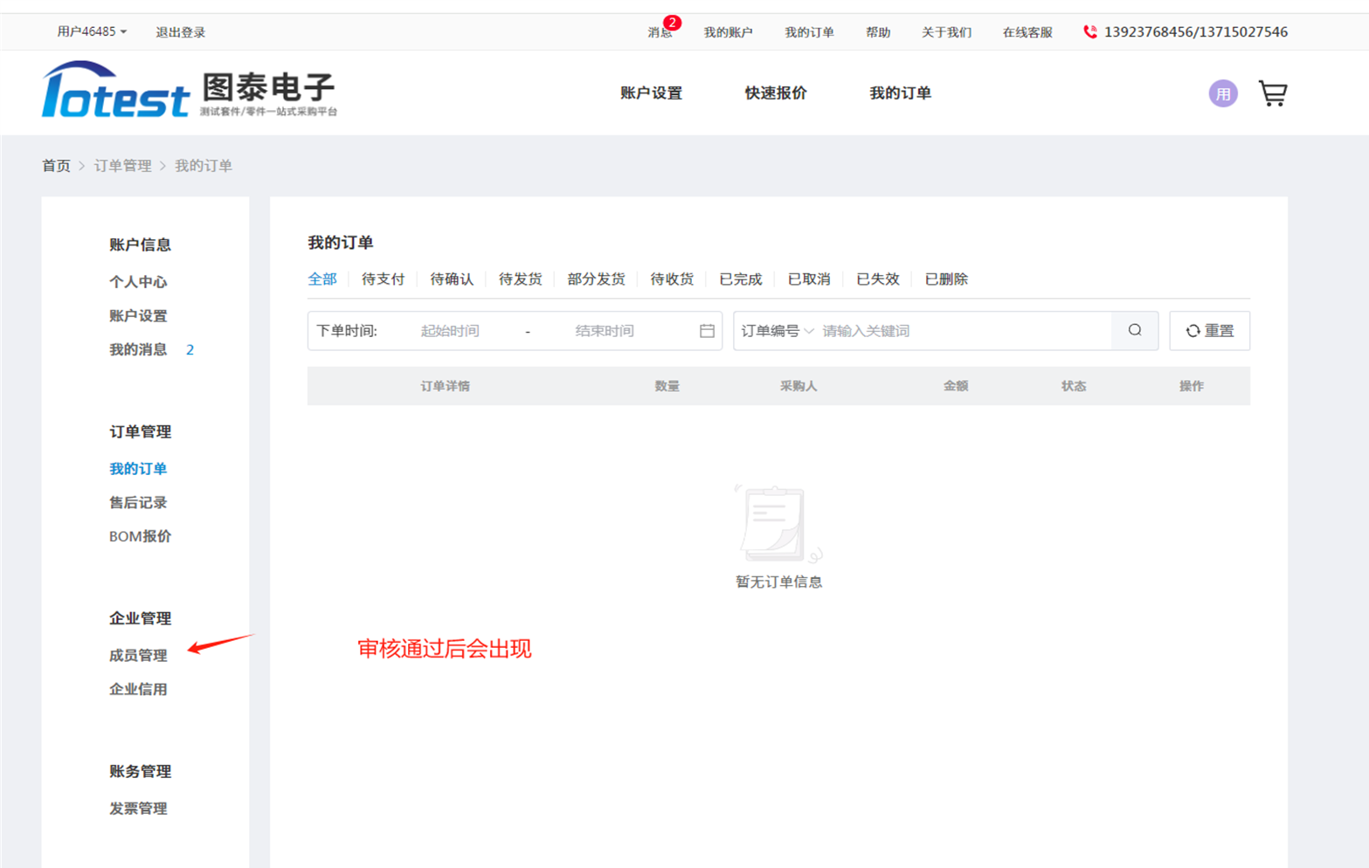Open 成员管理 in the sidebar

click(x=138, y=655)
